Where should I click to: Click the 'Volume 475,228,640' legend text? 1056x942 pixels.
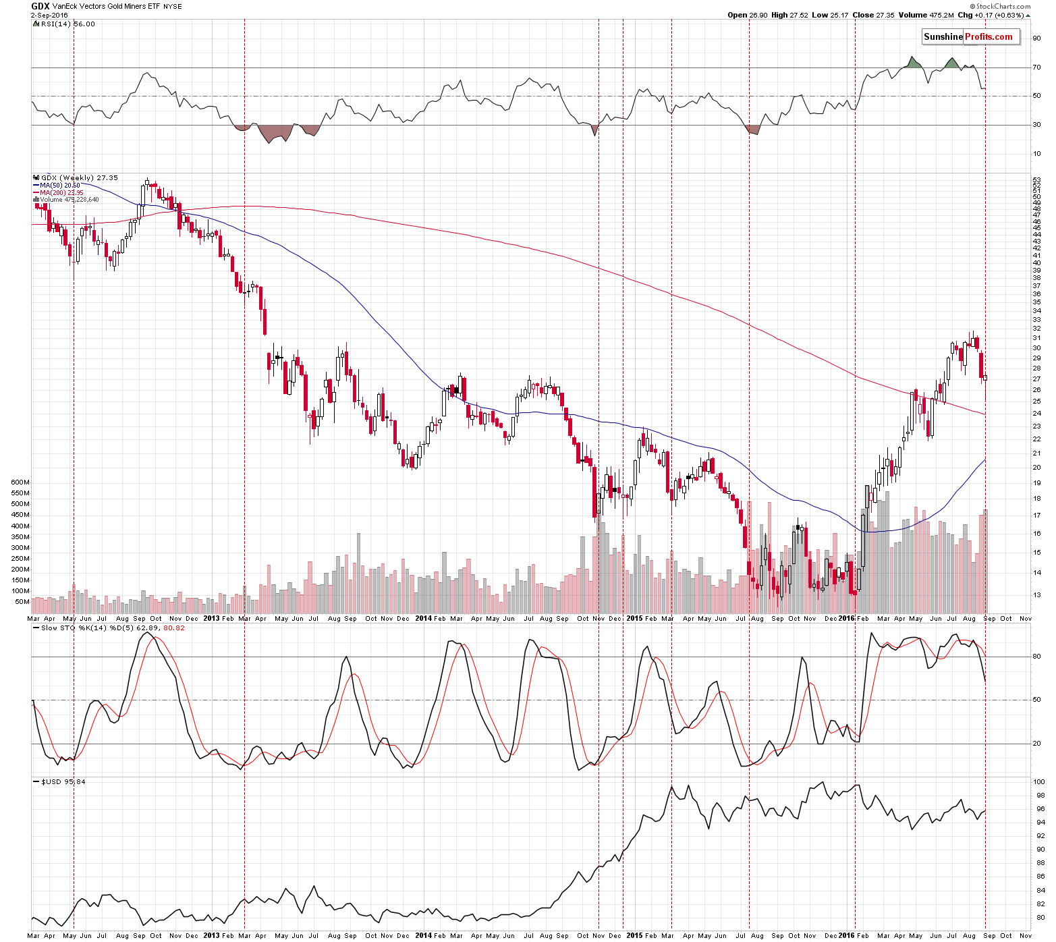pyautogui.click(x=69, y=200)
